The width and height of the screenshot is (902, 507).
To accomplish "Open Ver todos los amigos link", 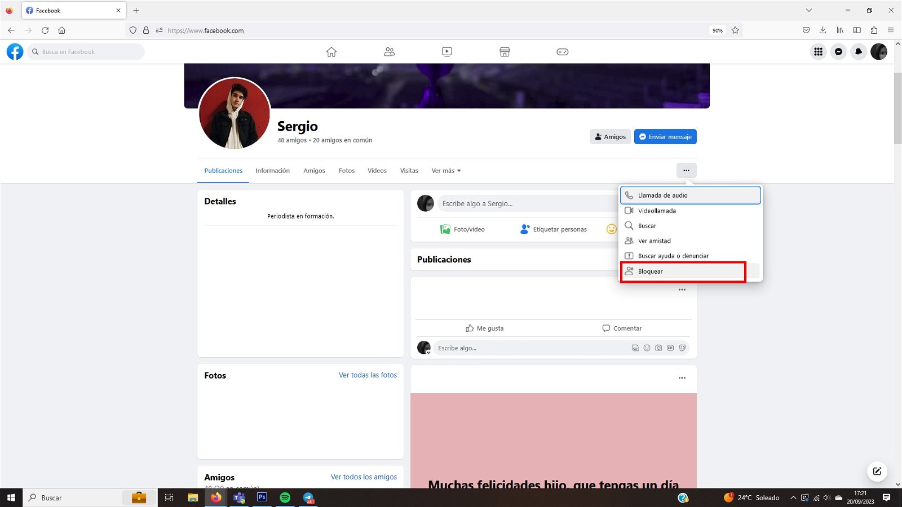I will (x=364, y=477).
